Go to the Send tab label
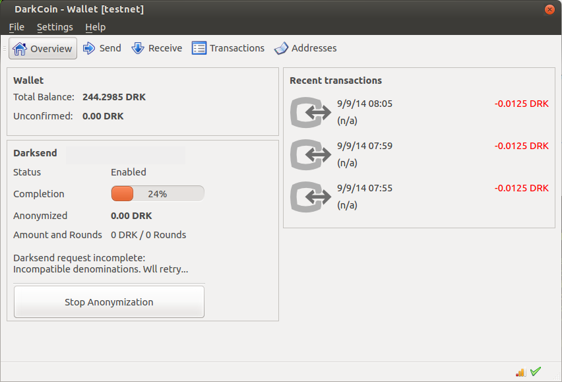This screenshot has width=562, height=382. point(110,48)
